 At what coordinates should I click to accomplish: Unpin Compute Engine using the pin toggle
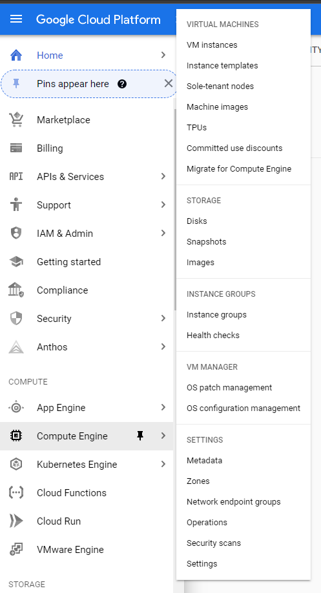pos(140,436)
